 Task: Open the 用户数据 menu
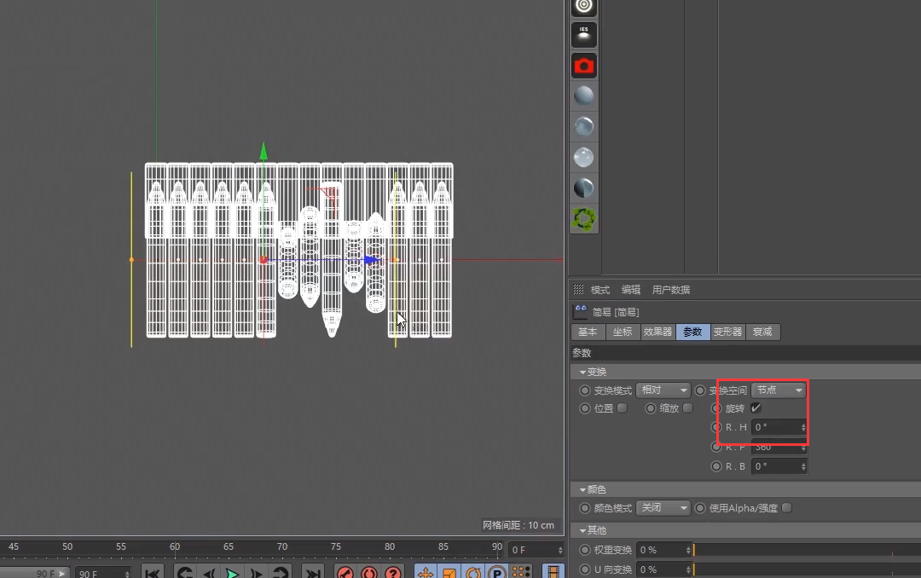[x=670, y=290]
